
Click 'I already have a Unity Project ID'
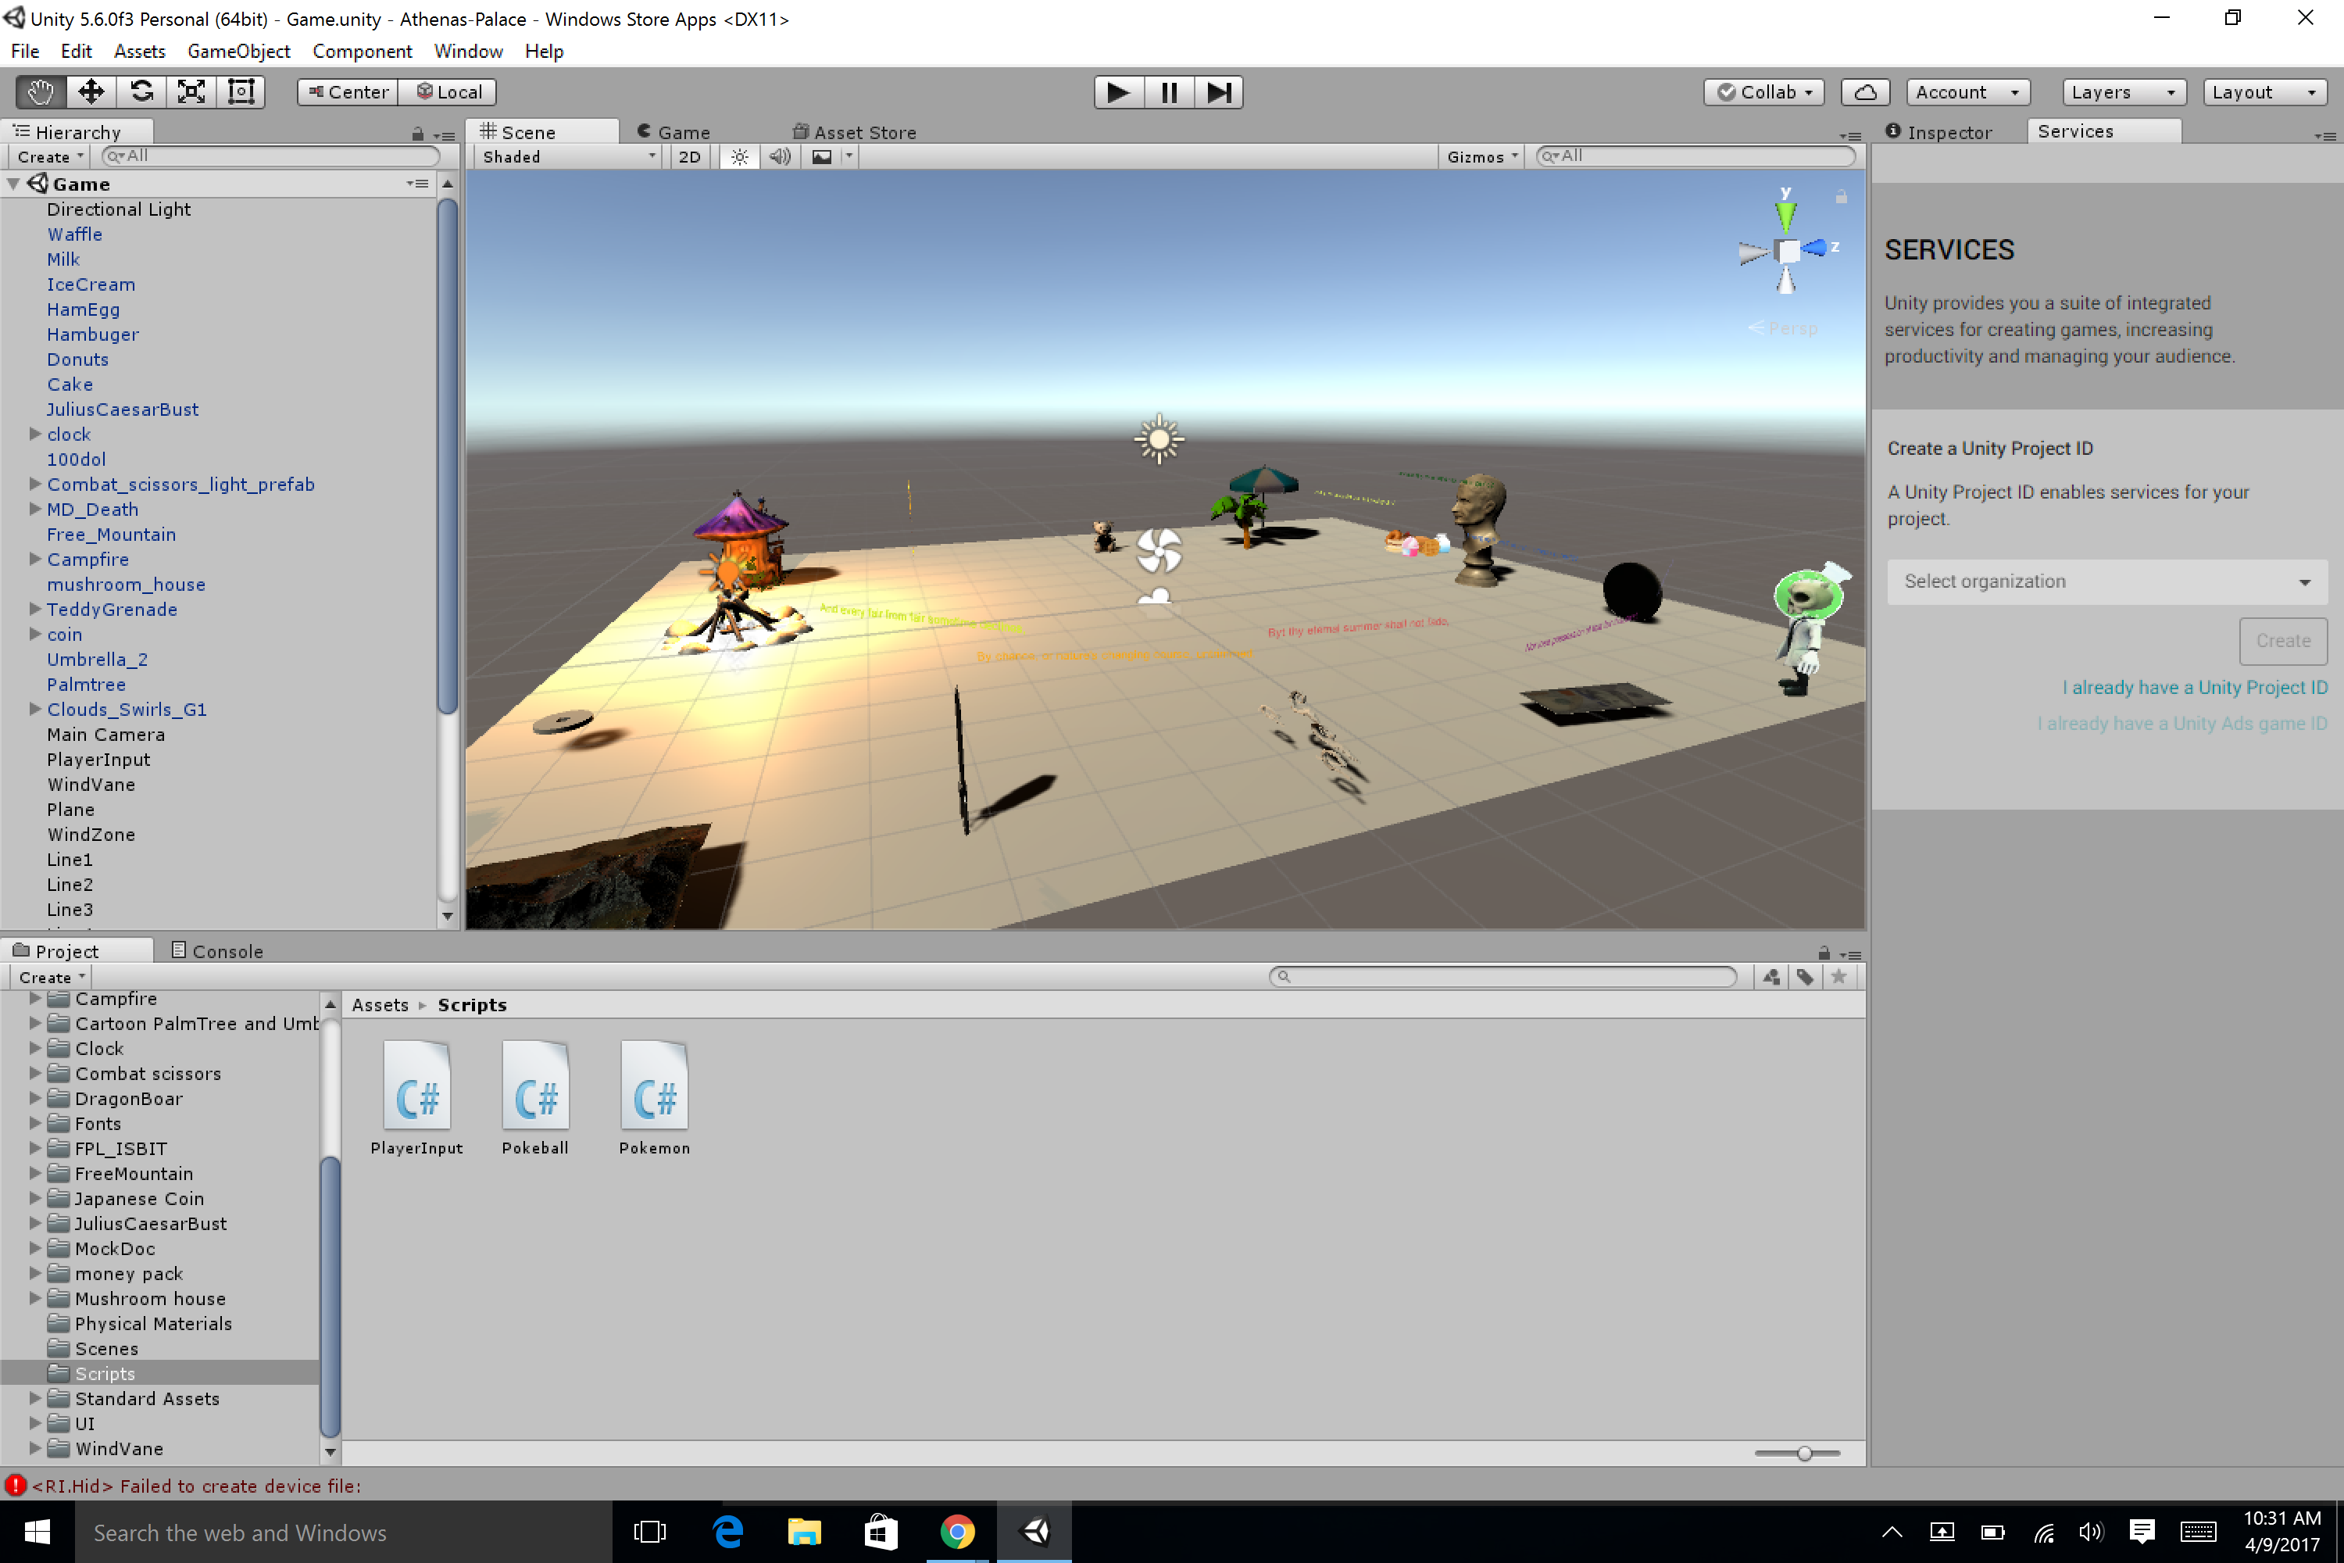(x=2195, y=687)
